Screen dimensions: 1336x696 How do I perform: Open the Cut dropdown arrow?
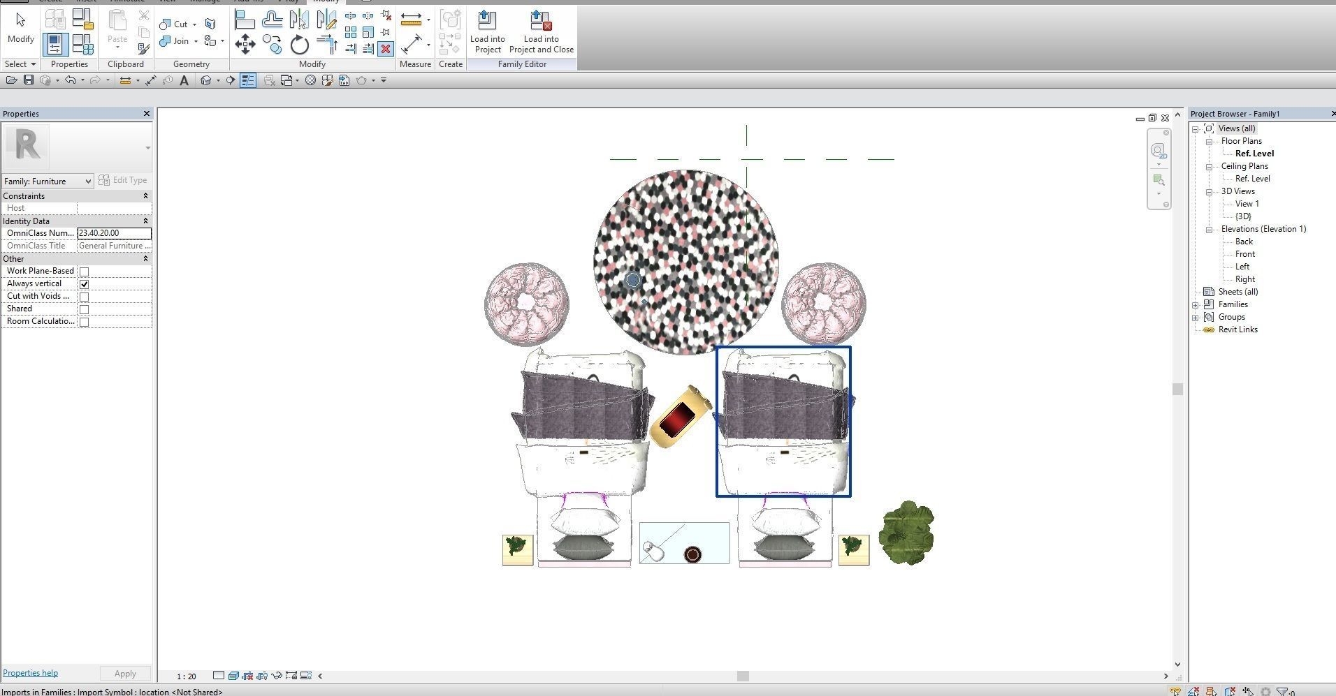pos(194,24)
